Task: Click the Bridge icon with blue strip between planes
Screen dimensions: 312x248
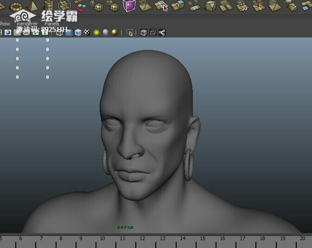Action: (194, 6)
